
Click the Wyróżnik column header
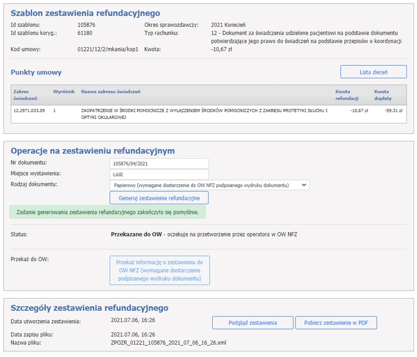(x=63, y=92)
